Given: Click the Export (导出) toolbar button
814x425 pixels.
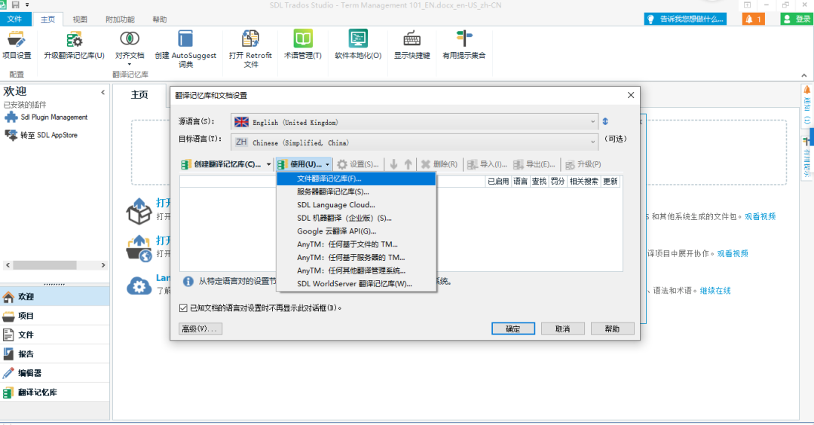Looking at the screenshot, I should 534,164.
